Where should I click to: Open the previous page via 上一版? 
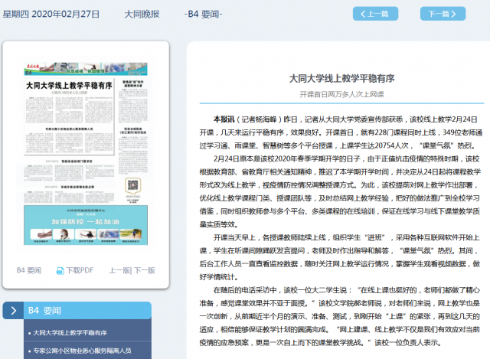click(x=119, y=270)
